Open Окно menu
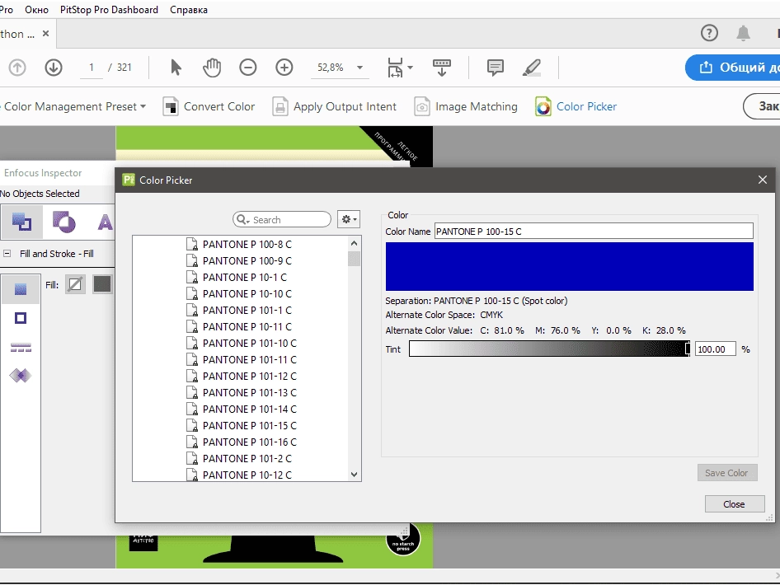 point(37,10)
